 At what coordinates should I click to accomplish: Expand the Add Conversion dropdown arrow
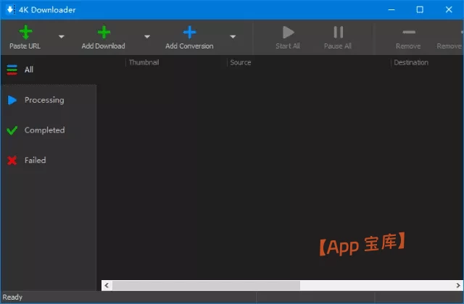click(x=233, y=36)
